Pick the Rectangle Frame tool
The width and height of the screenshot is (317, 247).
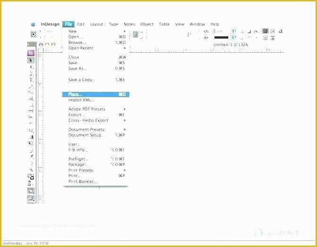31,99
